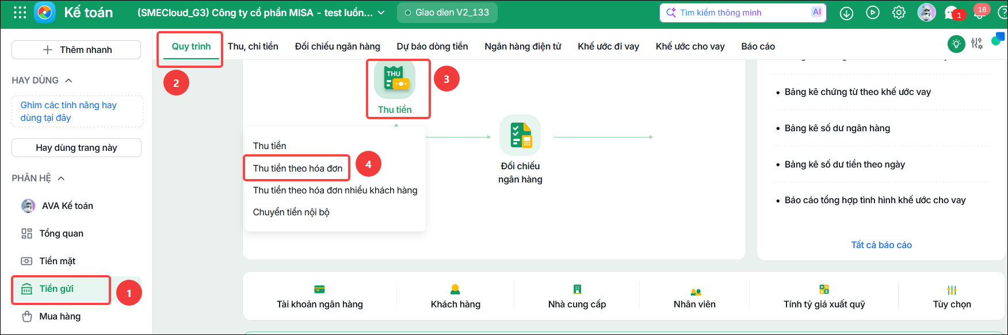Click the lightbulb suggestions icon
The image size is (1008, 335).
tap(956, 44)
